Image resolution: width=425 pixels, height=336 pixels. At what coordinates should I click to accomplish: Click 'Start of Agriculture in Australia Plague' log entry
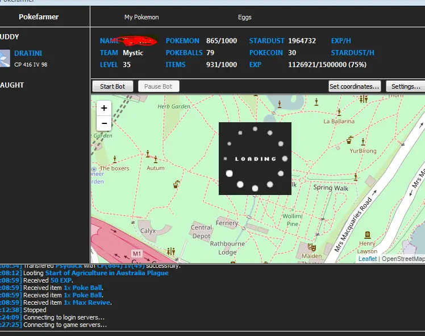pyautogui.click(x=107, y=273)
